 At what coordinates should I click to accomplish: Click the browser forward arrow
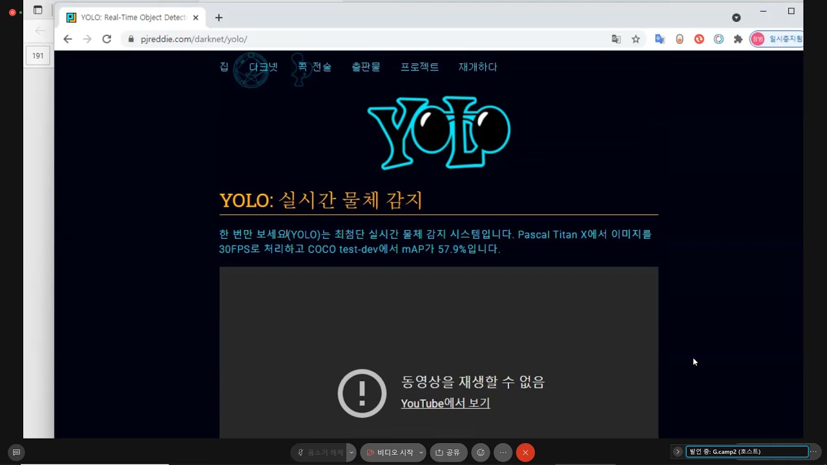tap(87, 39)
